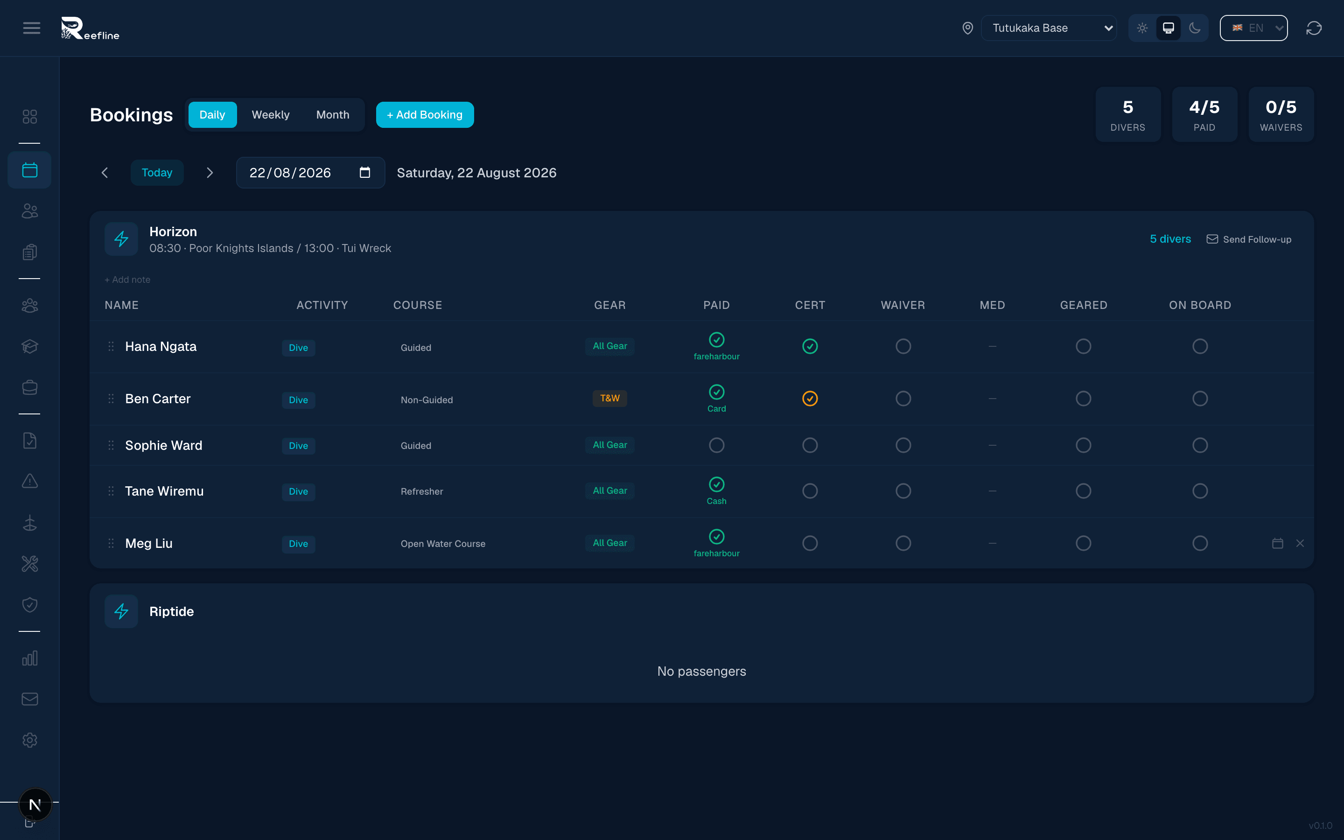Screen dimensions: 1344x840
Task: Click the Add Booking button
Action: [425, 114]
